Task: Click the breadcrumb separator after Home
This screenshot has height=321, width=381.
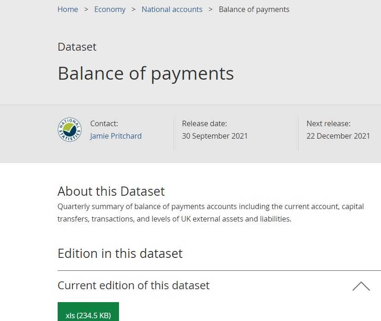Action: point(86,9)
